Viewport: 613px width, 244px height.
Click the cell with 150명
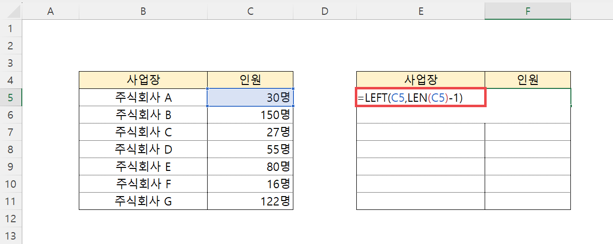(250, 115)
